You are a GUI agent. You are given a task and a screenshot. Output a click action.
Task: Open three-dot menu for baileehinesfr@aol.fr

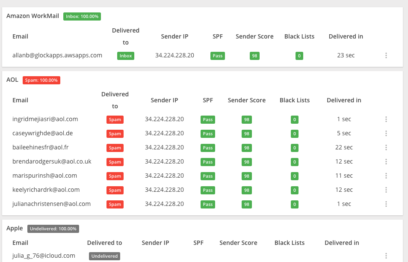click(386, 148)
